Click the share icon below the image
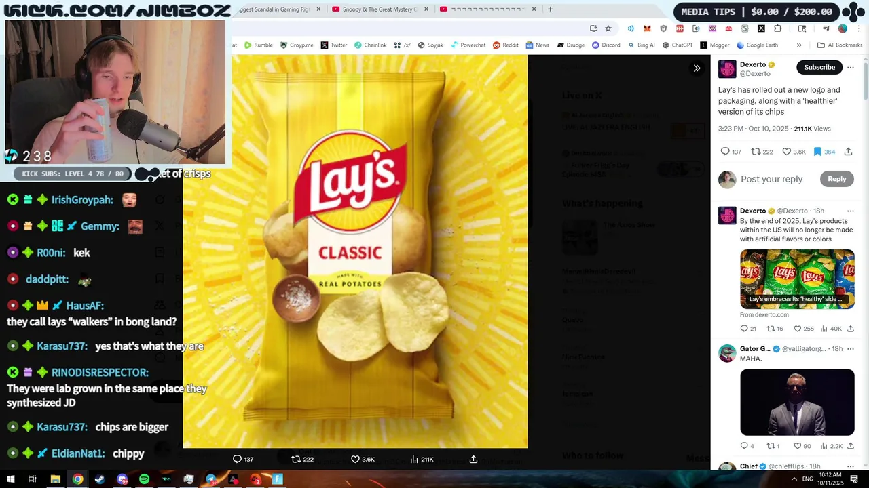Image resolution: width=869 pixels, height=488 pixels. tap(473, 459)
